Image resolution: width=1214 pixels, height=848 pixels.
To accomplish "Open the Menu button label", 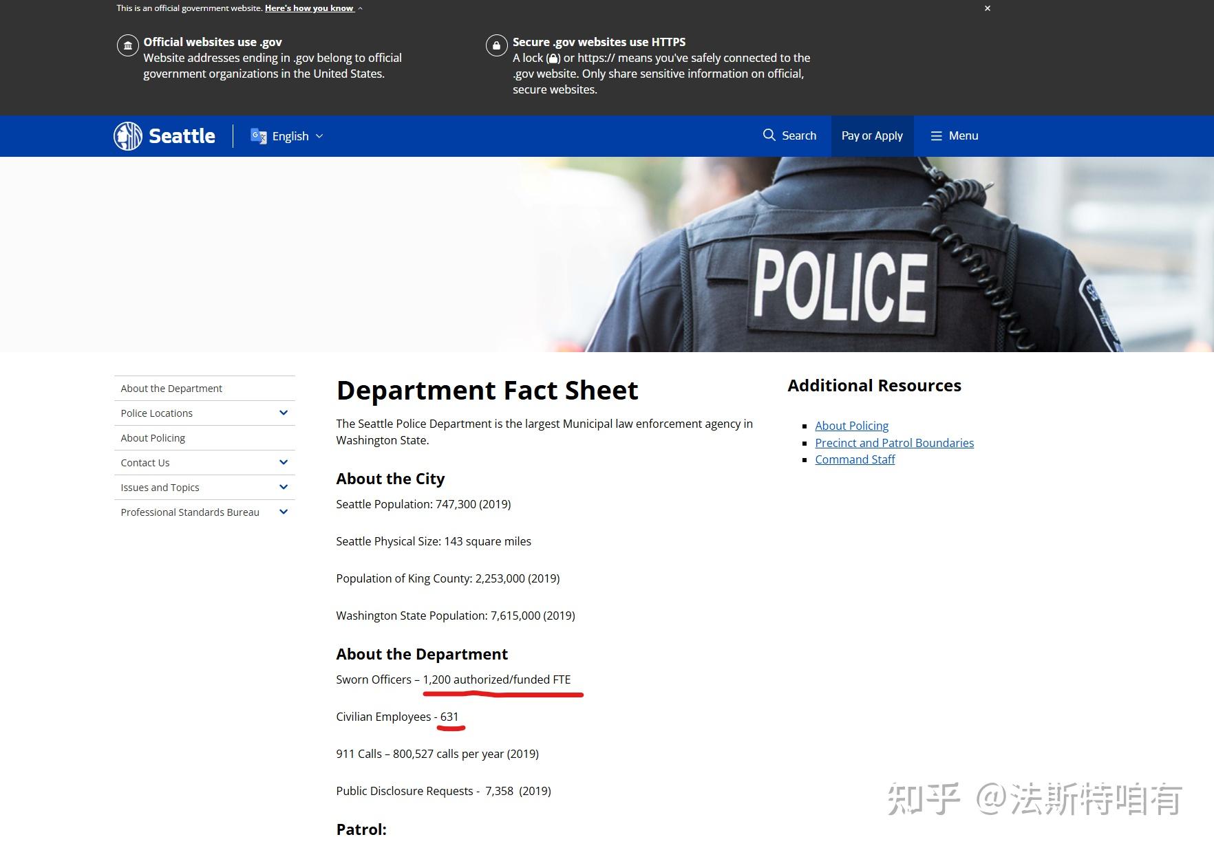I will point(963,135).
